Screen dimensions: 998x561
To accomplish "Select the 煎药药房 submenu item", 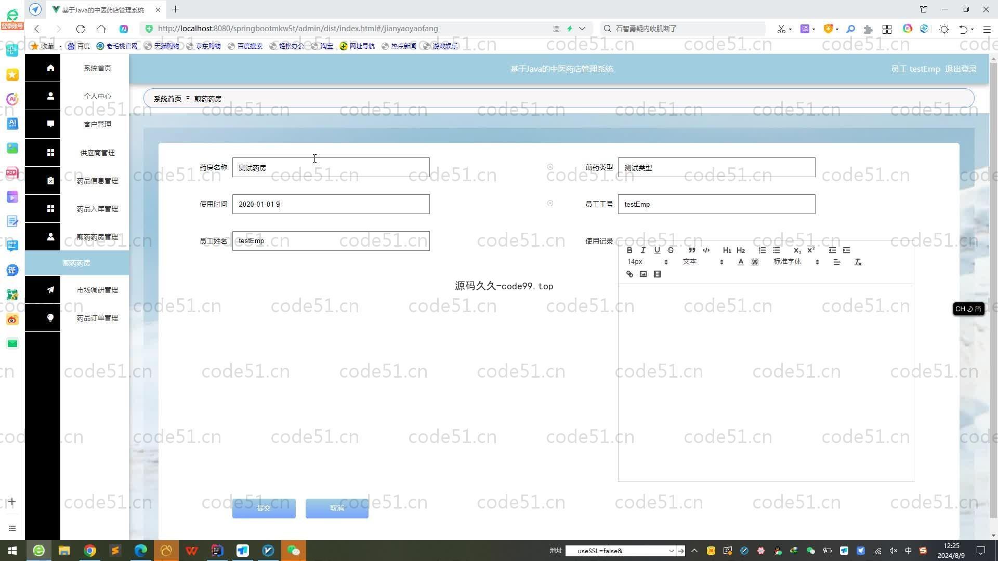I will coord(77,263).
